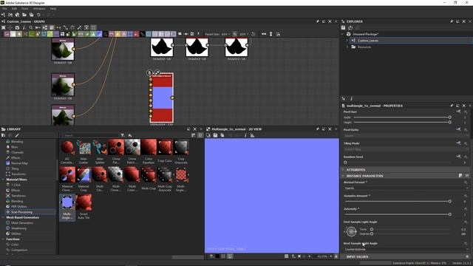Image resolution: width=473 pixels, height=266 pixels.
Task: Click the filter funnel icon in Library search bar
Action: [123, 135]
